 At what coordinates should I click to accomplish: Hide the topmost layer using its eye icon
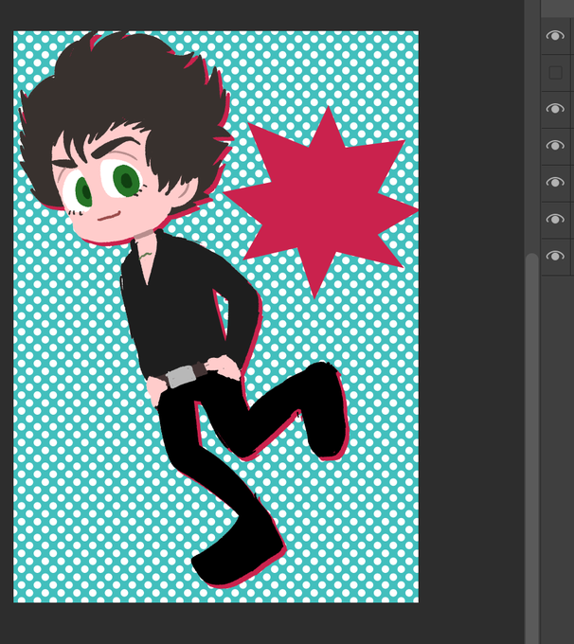[x=555, y=36]
